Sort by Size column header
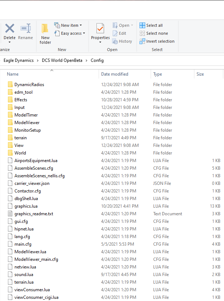Screen dimensions: 224x301 [x=200, y=74]
